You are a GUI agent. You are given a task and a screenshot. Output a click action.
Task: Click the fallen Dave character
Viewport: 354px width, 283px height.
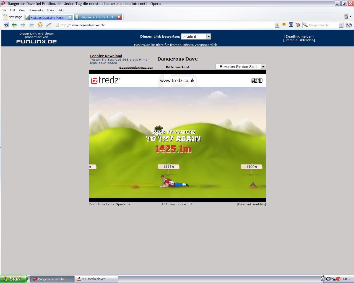174,182
